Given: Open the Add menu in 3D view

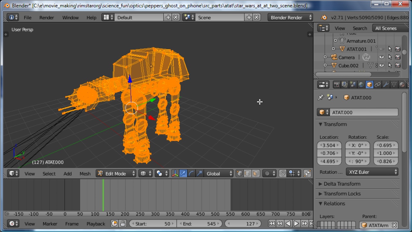Looking at the screenshot, I should pos(68,173).
